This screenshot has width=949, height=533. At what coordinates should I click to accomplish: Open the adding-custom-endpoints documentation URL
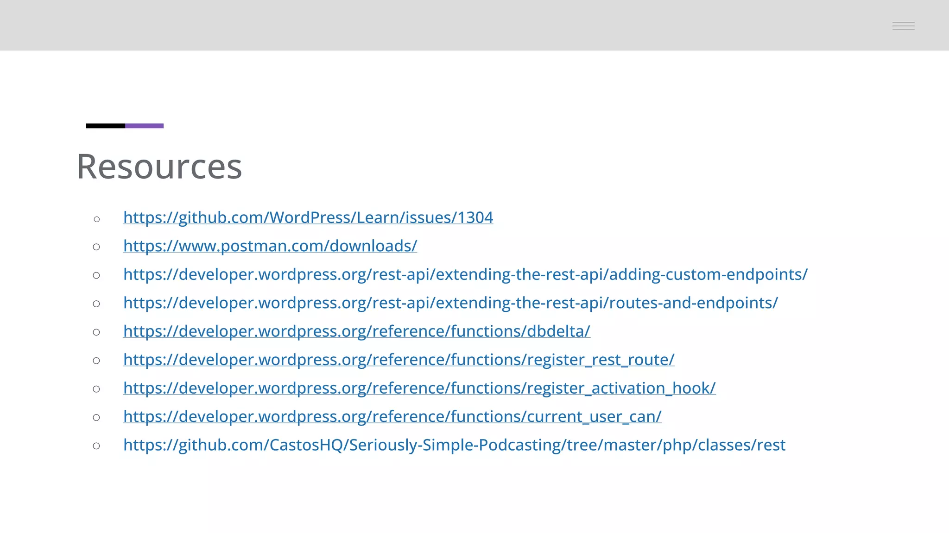click(x=465, y=274)
